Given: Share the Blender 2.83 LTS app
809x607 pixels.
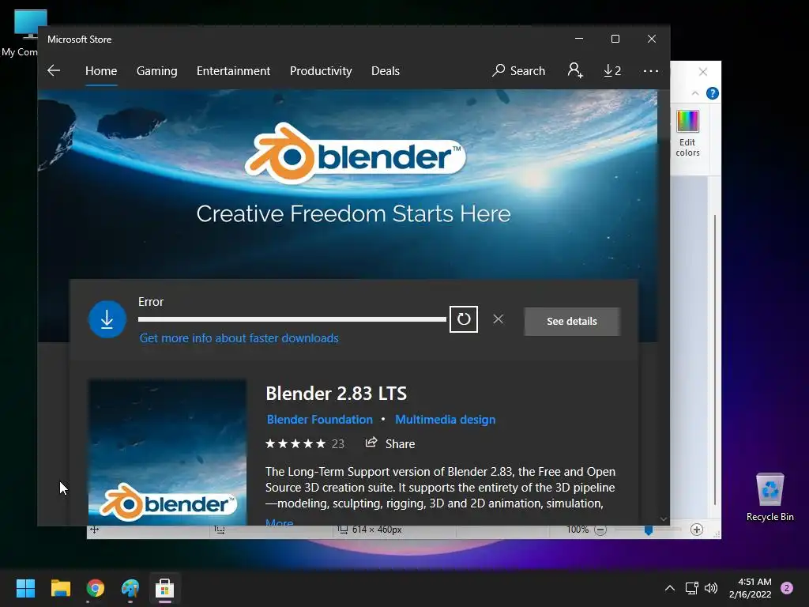Looking at the screenshot, I should pyautogui.click(x=390, y=443).
